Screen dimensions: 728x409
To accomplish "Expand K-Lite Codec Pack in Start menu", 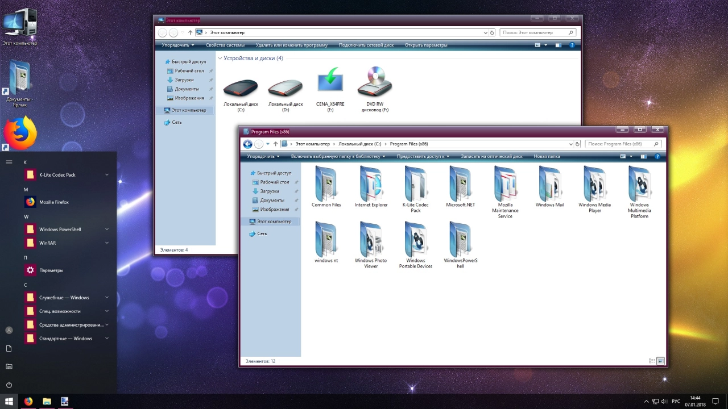I will [x=107, y=174].
